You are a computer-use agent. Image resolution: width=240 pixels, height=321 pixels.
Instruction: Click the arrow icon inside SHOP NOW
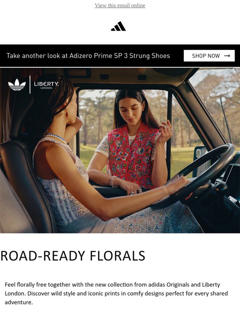point(227,56)
